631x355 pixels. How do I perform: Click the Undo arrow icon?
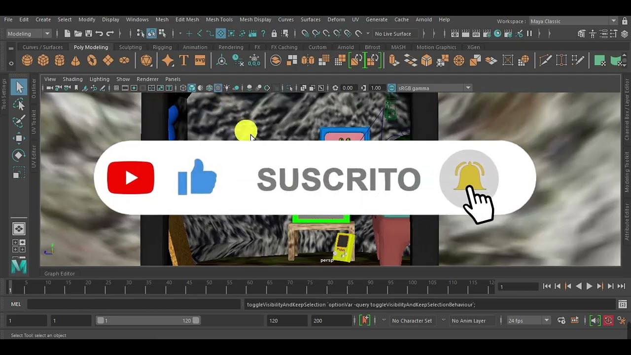pos(99,34)
